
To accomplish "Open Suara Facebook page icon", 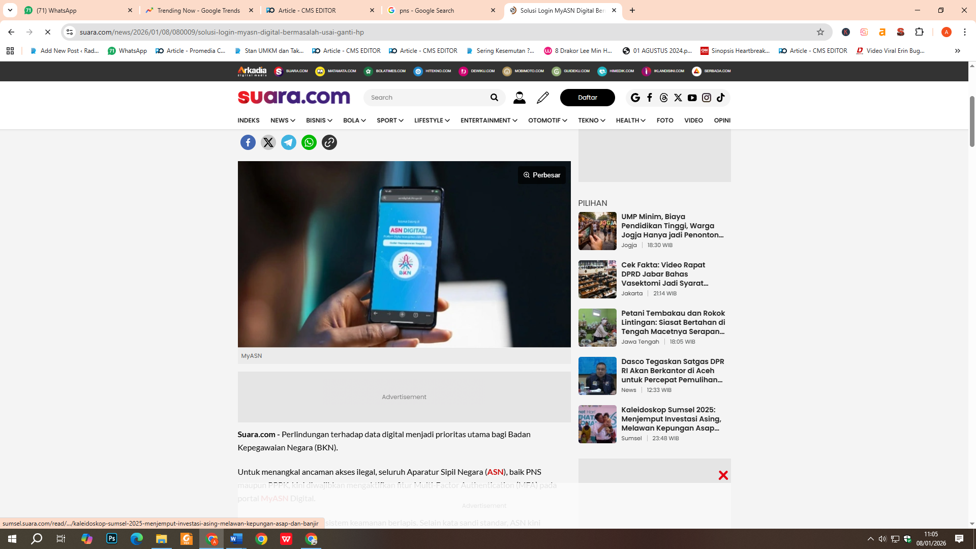I will 650,98.
